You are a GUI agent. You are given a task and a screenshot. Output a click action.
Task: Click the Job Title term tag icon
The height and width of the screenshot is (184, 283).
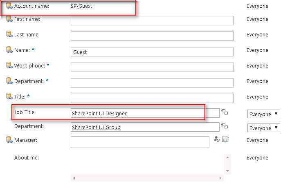point(224,112)
